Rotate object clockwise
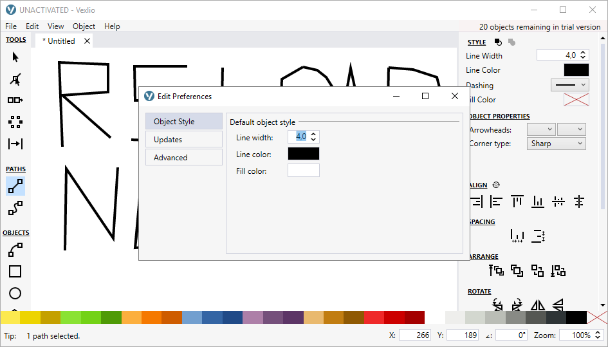608x347 pixels. coord(517,305)
